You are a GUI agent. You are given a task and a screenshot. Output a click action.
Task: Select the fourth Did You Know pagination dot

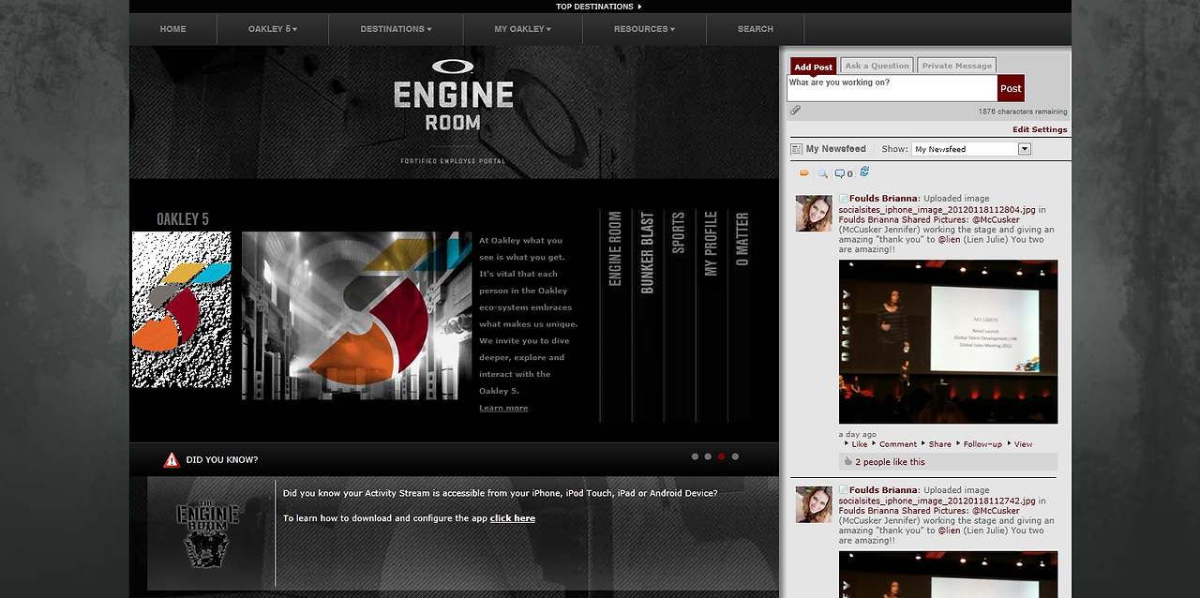point(735,456)
